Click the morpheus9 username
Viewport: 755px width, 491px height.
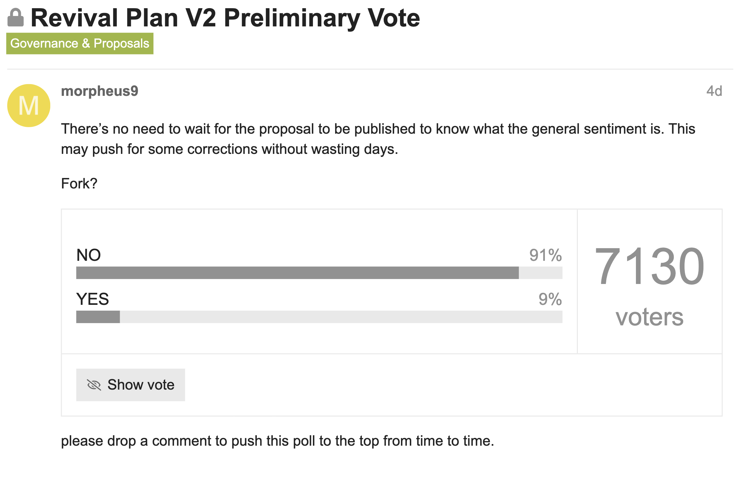pos(100,91)
